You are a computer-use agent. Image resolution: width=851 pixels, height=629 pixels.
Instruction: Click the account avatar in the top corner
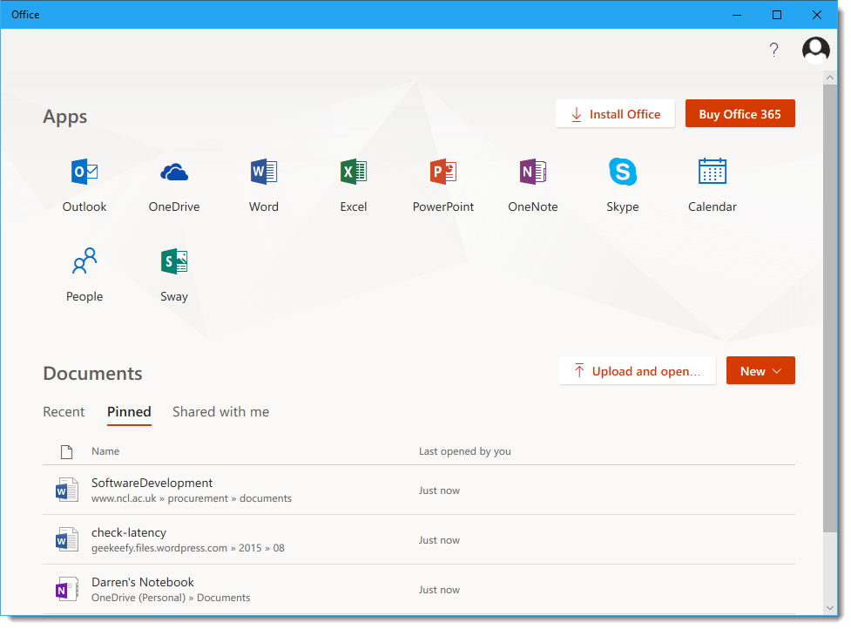[815, 49]
